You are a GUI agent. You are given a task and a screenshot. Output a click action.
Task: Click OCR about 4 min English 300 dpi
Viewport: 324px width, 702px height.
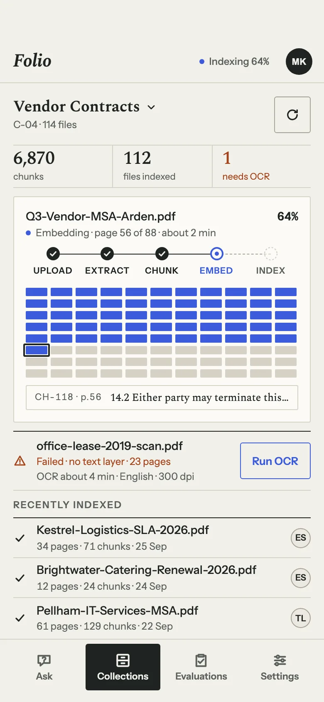pyautogui.click(x=115, y=477)
